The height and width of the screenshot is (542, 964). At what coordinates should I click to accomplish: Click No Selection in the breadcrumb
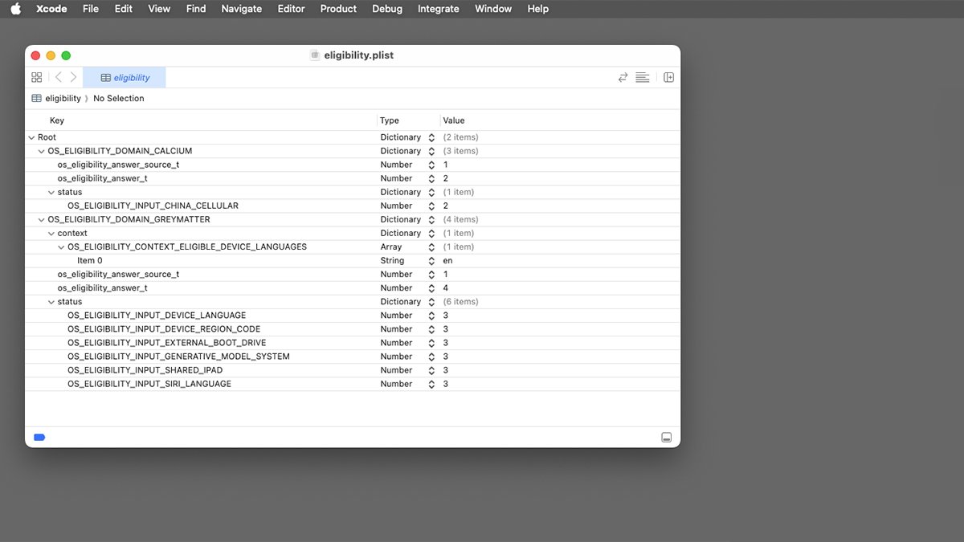coord(119,98)
